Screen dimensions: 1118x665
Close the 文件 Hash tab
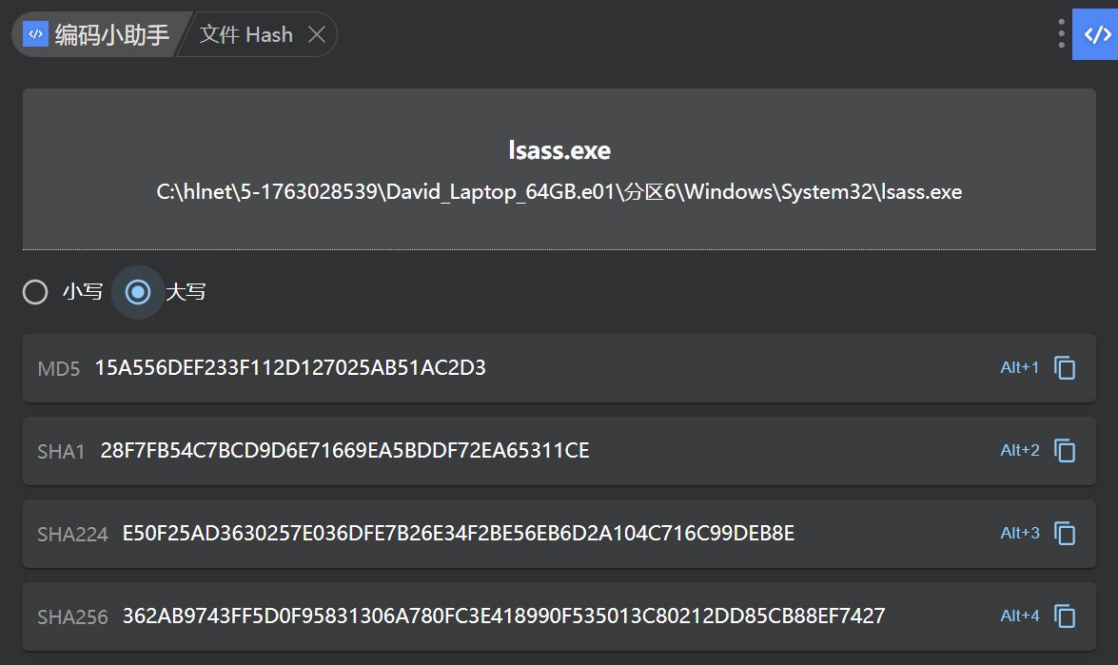[318, 34]
